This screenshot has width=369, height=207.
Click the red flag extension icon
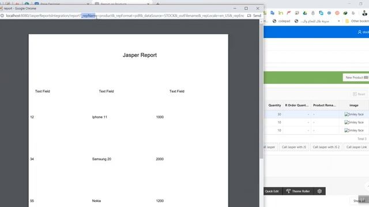pos(289,13)
